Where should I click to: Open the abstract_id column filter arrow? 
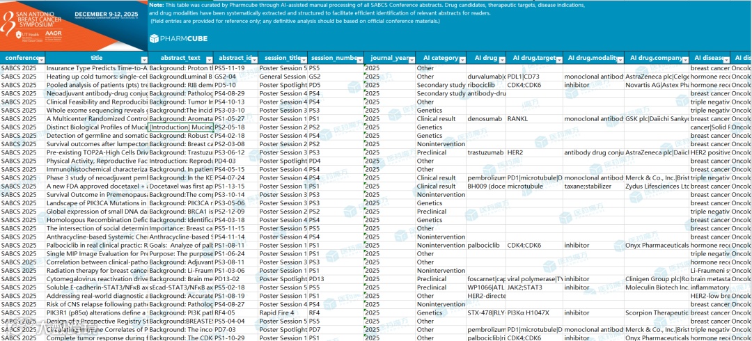[x=254, y=60]
